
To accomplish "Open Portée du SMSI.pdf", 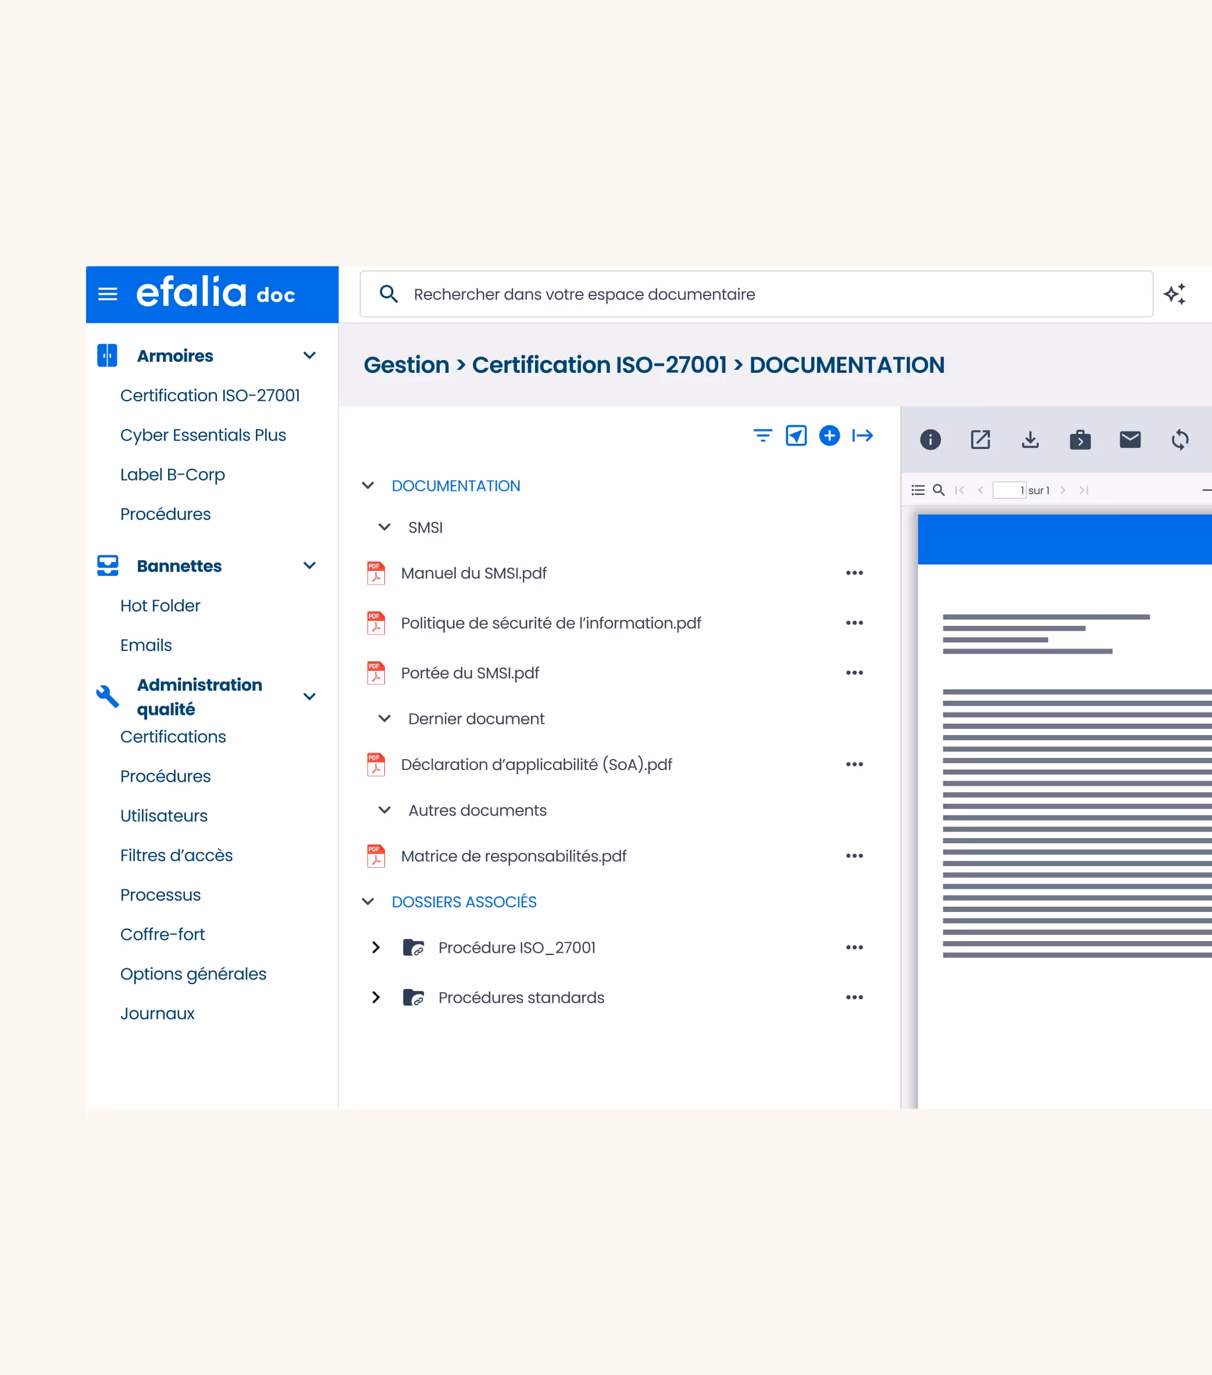I will (470, 673).
